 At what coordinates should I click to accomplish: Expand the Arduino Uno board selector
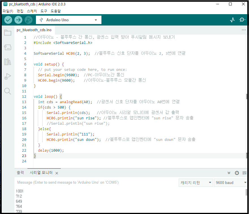coord(69,20)
